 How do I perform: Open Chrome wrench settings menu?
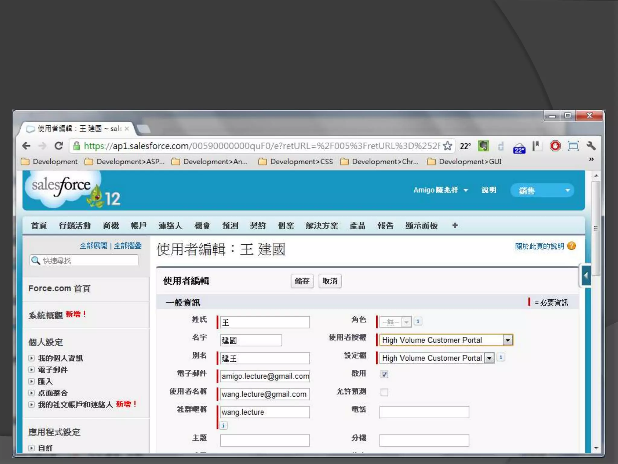[x=591, y=146]
